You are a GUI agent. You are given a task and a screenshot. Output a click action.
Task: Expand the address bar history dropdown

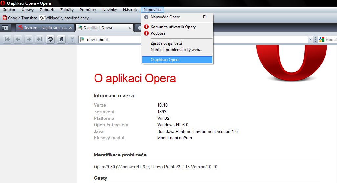coord(310,40)
